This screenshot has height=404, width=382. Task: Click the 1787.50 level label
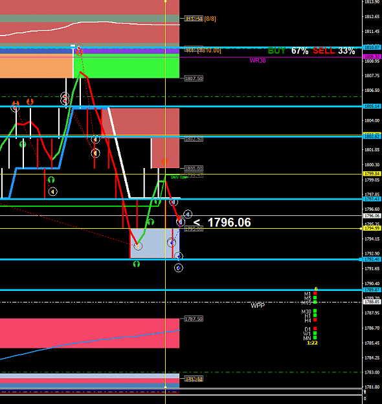coord(194,319)
